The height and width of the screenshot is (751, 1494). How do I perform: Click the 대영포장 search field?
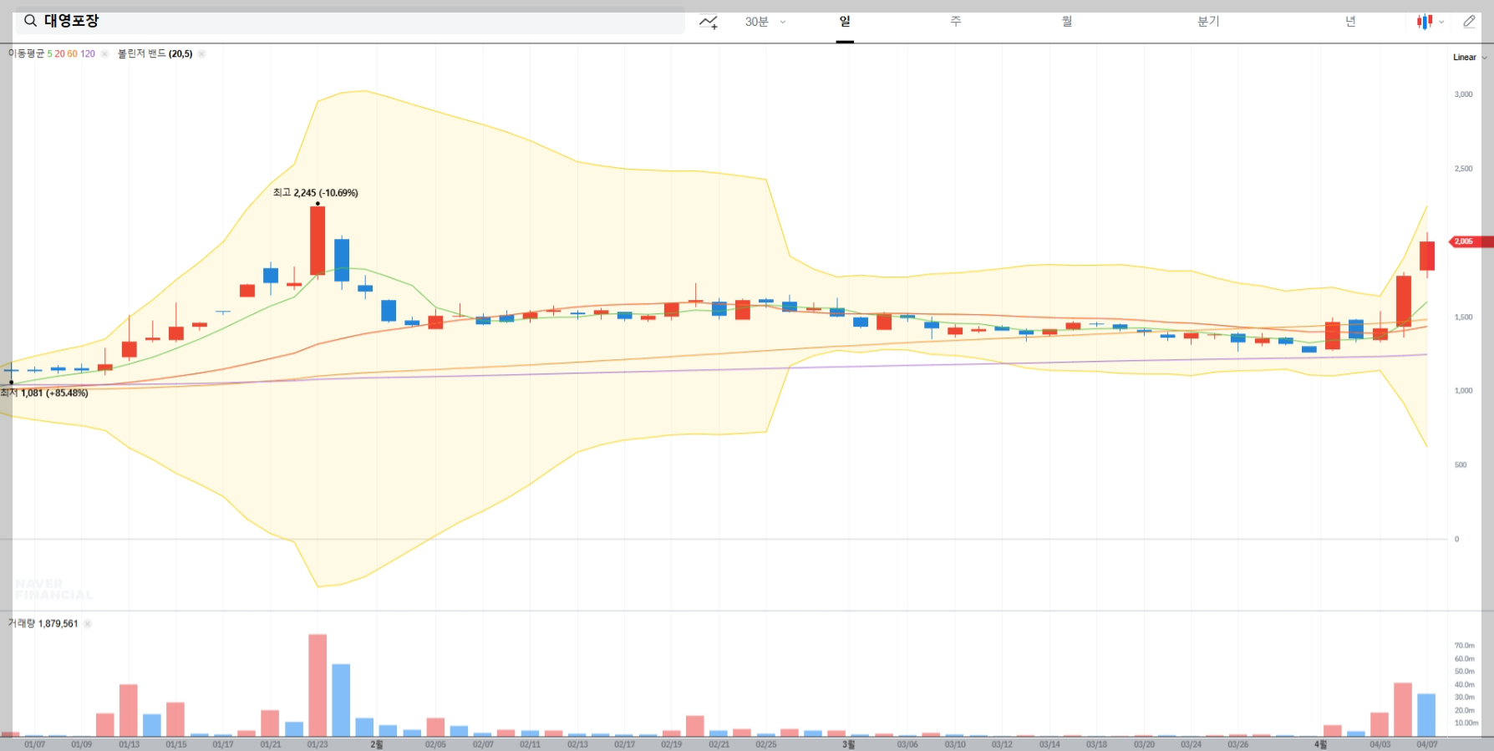(350, 21)
